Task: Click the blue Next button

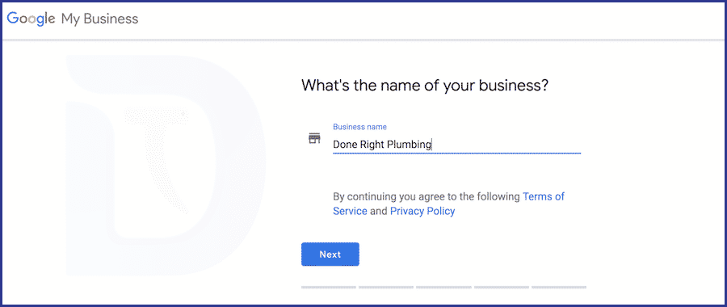Action: [330, 254]
